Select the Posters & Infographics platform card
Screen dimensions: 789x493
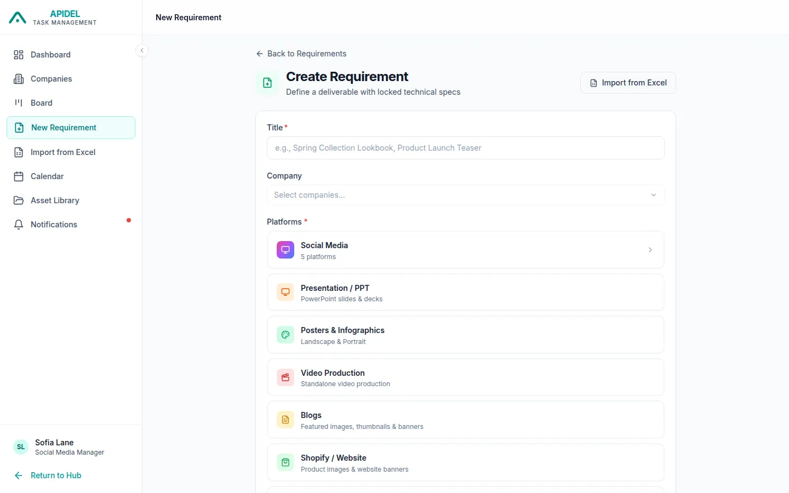click(x=466, y=335)
